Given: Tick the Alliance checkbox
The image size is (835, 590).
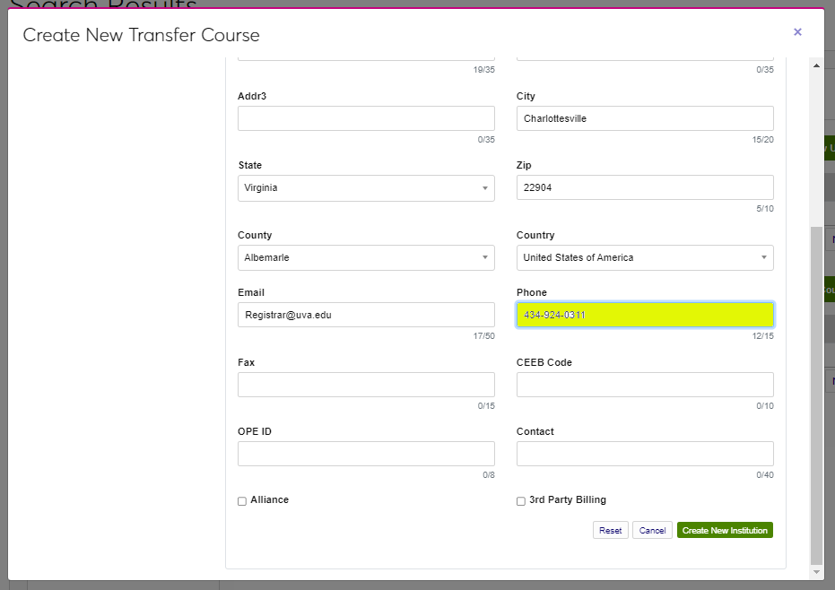Looking at the screenshot, I should 242,501.
